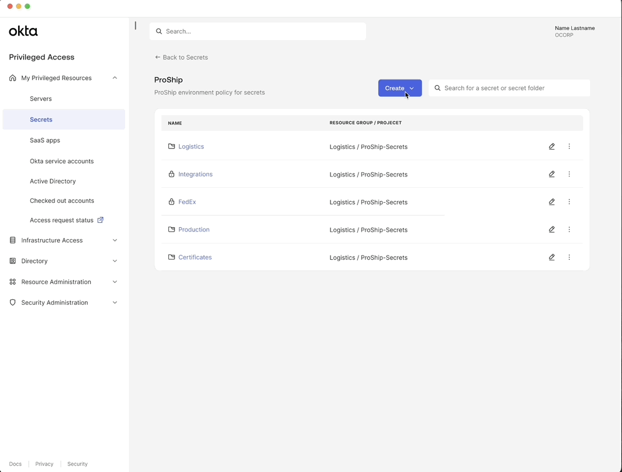This screenshot has width=622, height=472.
Task: Open more options for Integrations row
Action: (x=569, y=174)
